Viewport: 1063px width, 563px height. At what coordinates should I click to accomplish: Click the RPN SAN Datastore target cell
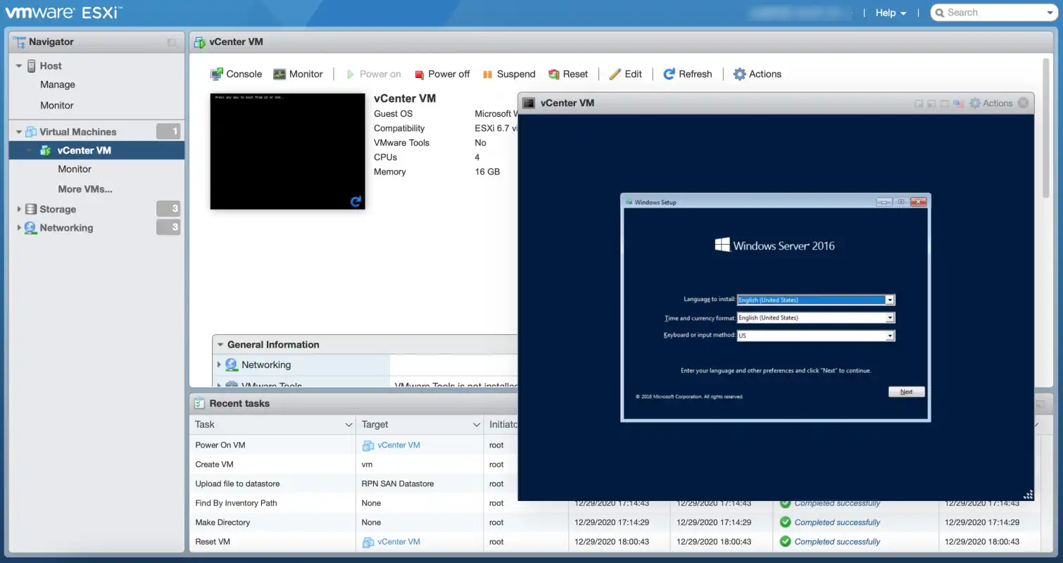tap(398, 483)
